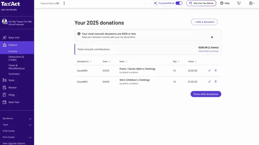Click the Federal Refund $0 label

coord(50,3)
